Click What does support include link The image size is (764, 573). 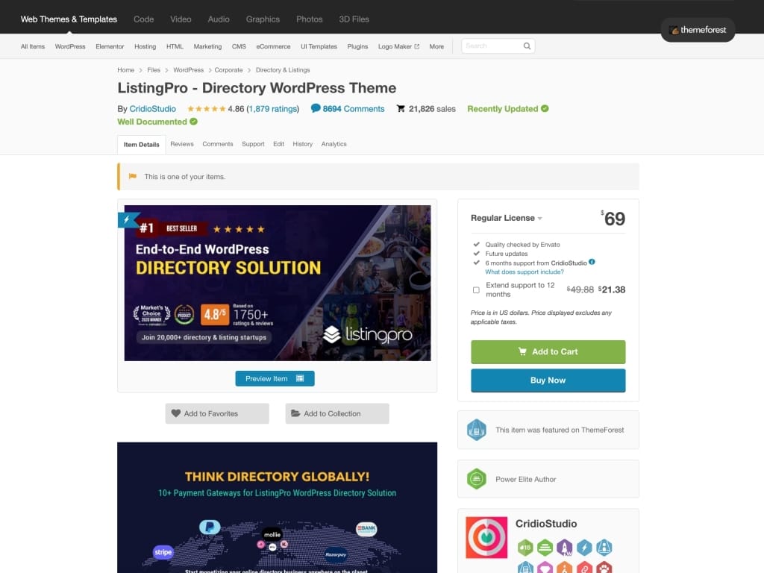click(525, 272)
